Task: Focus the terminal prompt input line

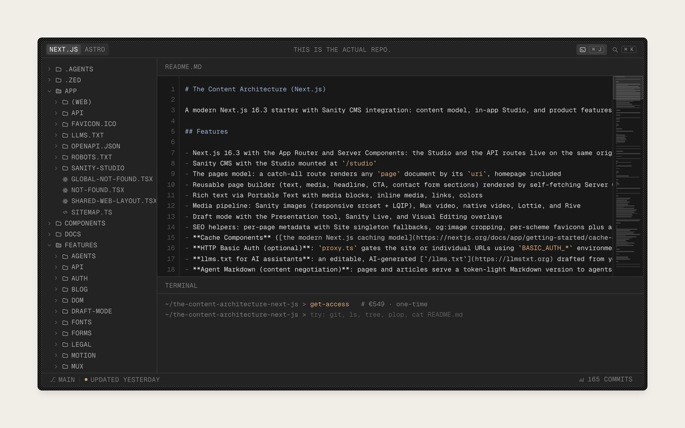Action: point(386,315)
